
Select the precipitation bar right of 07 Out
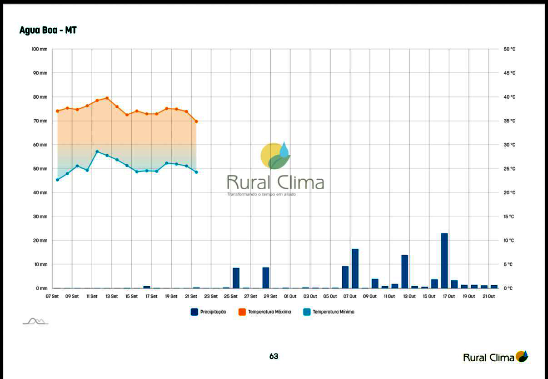[x=355, y=268]
